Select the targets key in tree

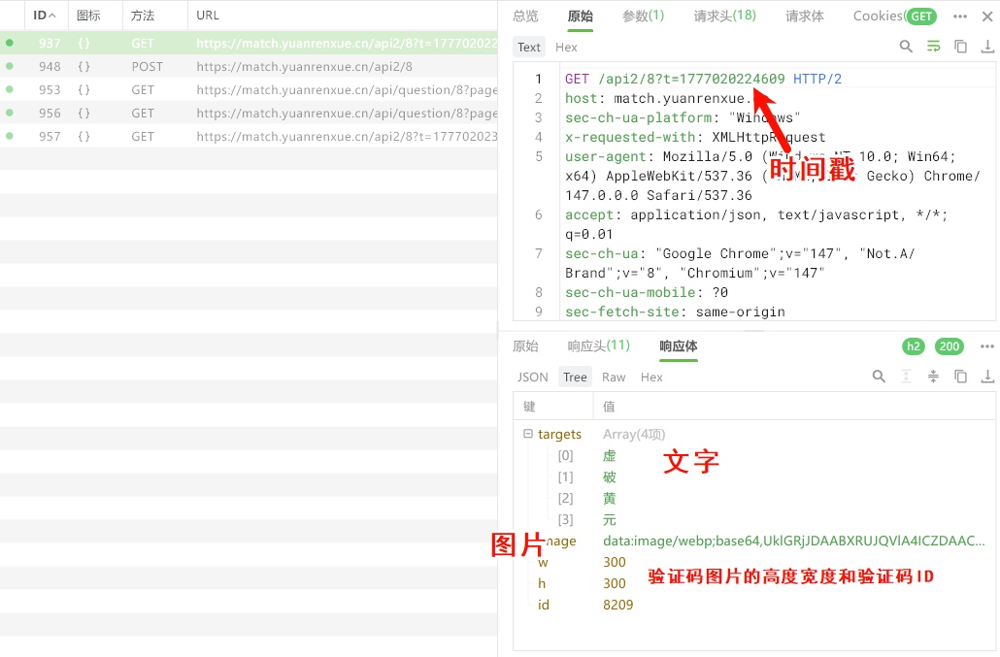click(x=559, y=434)
